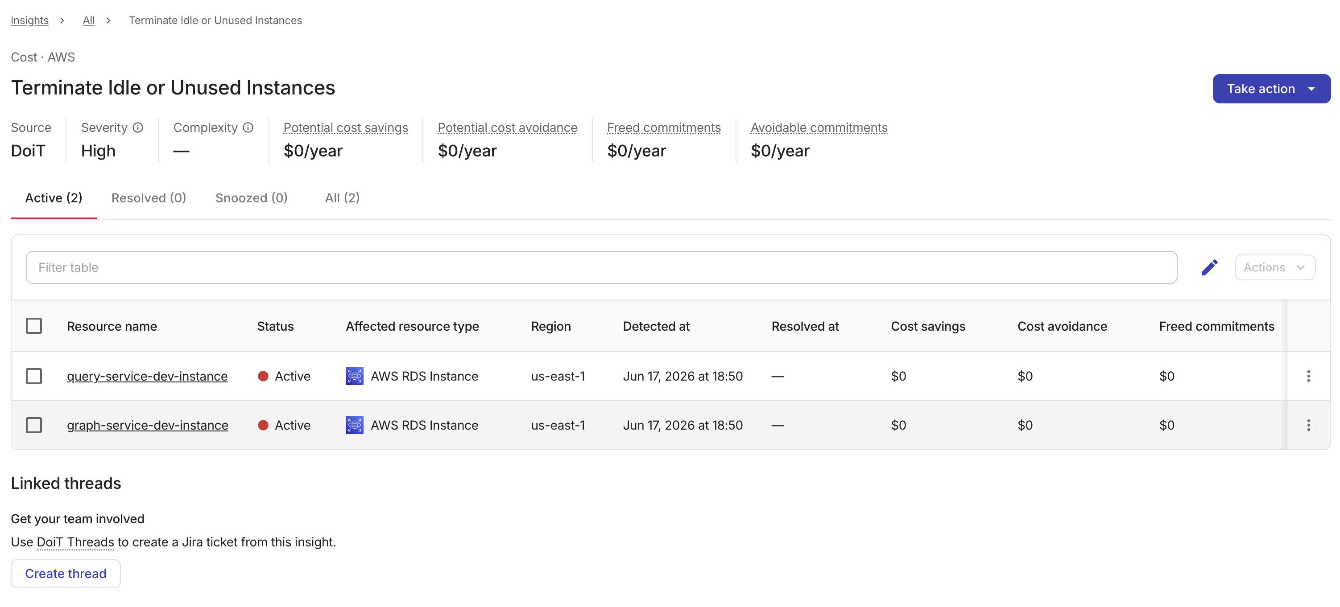Click Potential cost avoidance label
Viewport: 1340px width, 607px height.
click(507, 127)
